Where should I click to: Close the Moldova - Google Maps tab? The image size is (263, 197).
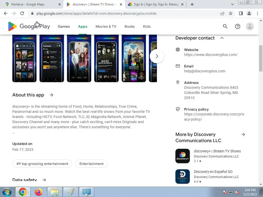[60, 4]
